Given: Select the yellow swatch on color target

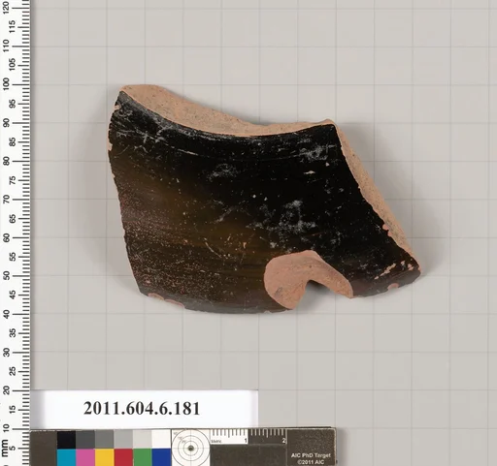Looking at the screenshot, I should (x=104, y=457).
